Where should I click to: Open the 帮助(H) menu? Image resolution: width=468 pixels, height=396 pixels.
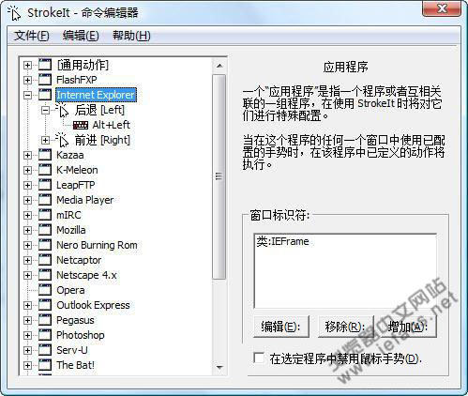coord(131,36)
